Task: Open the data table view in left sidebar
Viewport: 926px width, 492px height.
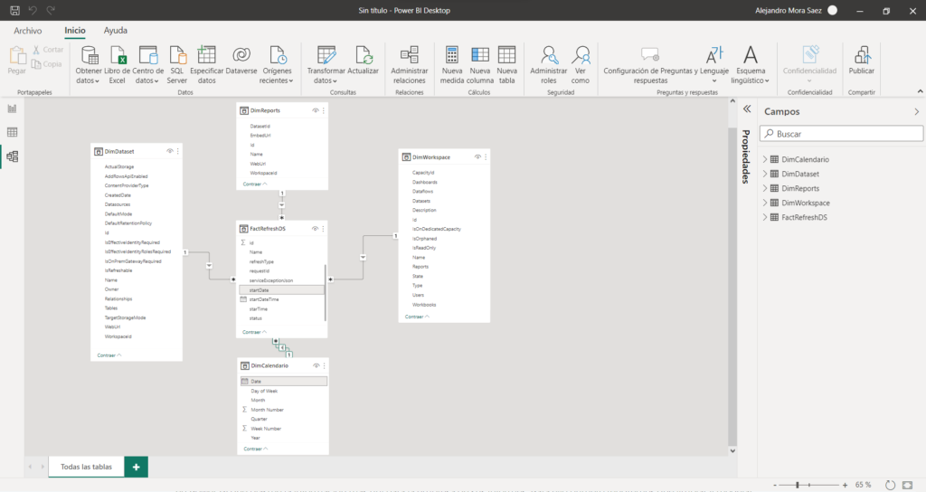Action: [13, 132]
